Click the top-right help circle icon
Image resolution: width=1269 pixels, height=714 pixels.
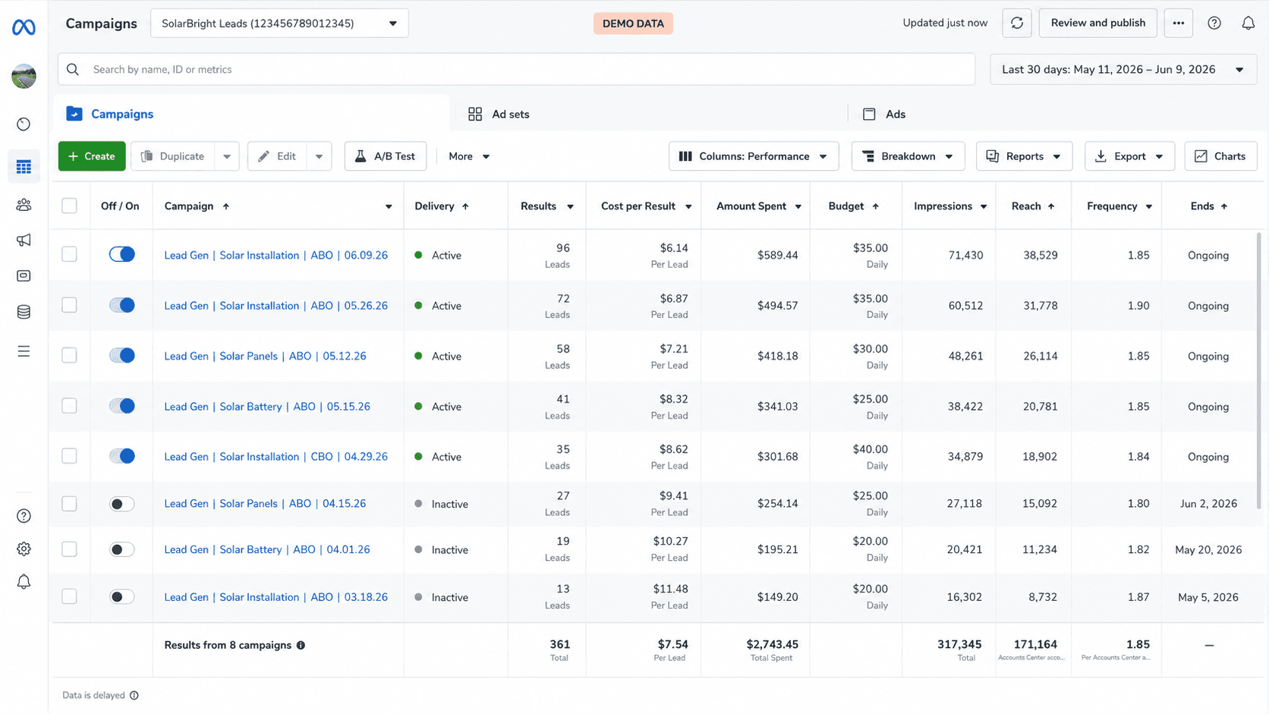click(1214, 24)
